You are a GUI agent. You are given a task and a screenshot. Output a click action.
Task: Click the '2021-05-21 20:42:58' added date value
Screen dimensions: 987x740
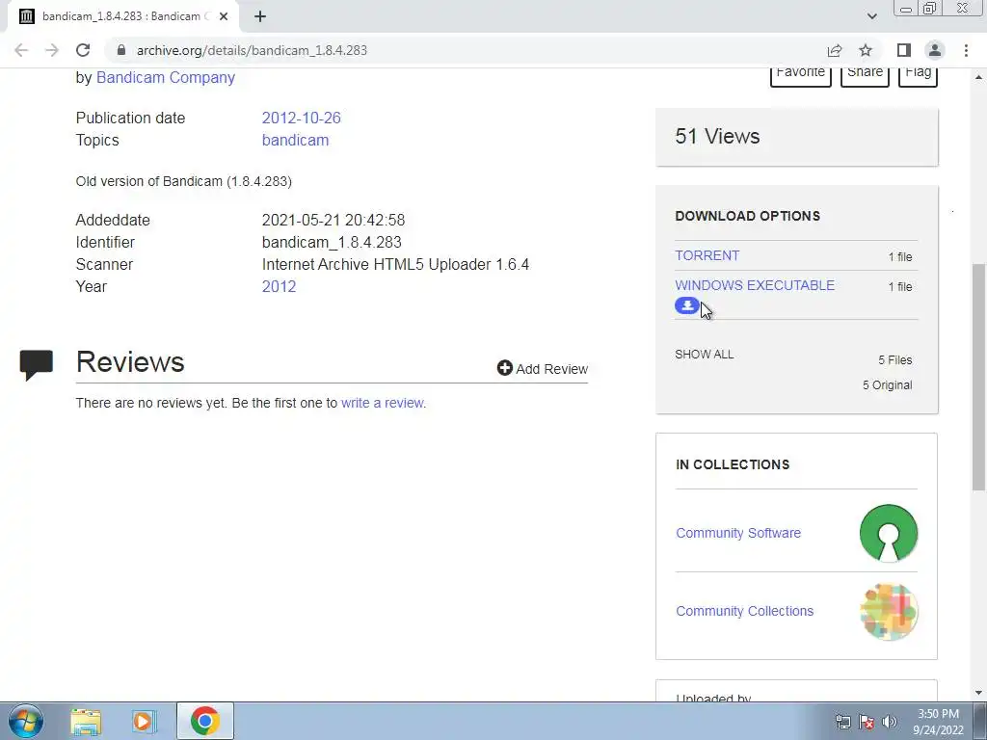(x=333, y=221)
